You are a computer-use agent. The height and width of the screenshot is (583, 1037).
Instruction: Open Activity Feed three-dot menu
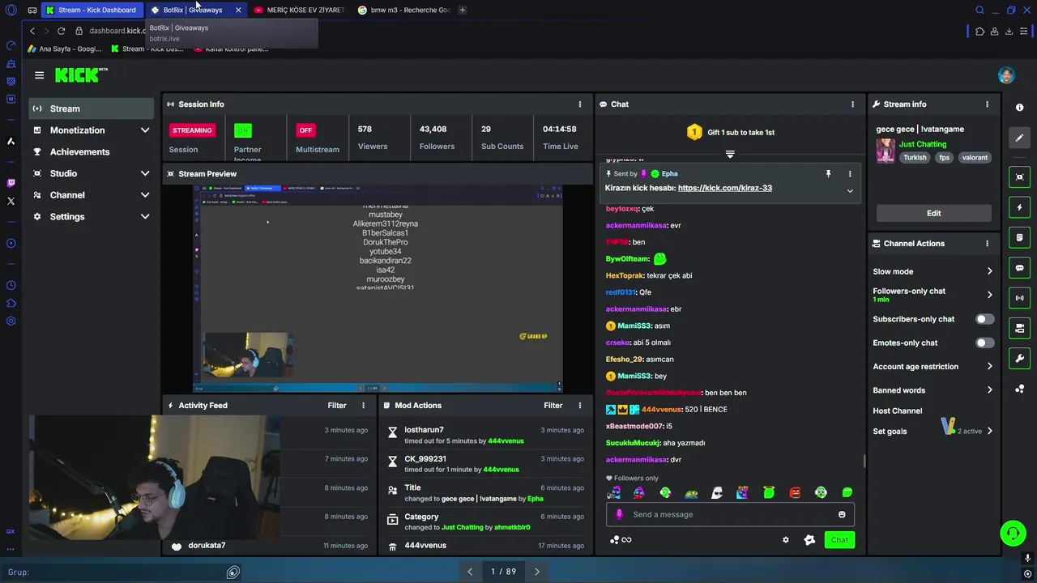pyautogui.click(x=363, y=406)
